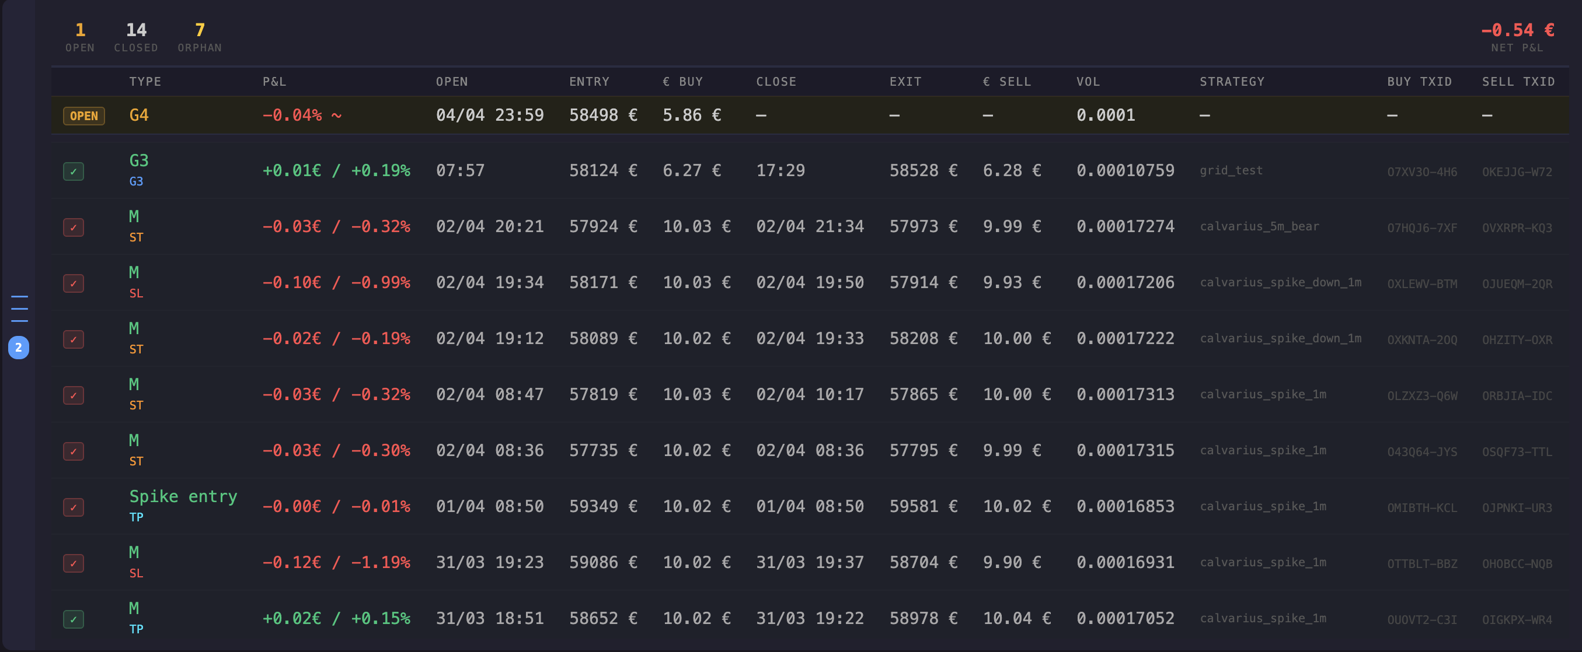Image resolution: width=1582 pixels, height=652 pixels.
Task: Click the calvarius_5m_bear strategy label
Action: point(1260,226)
